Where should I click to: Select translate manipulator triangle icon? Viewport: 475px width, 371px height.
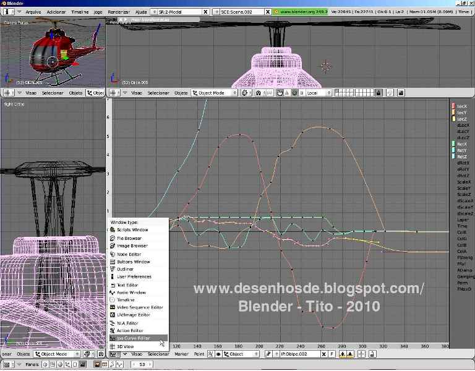tap(287, 93)
